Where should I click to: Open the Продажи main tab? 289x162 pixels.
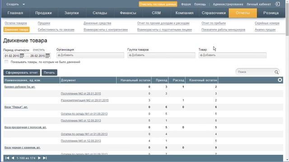(43, 13)
